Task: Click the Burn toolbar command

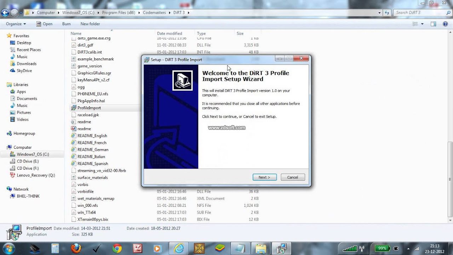Action: [x=66, y=24]
